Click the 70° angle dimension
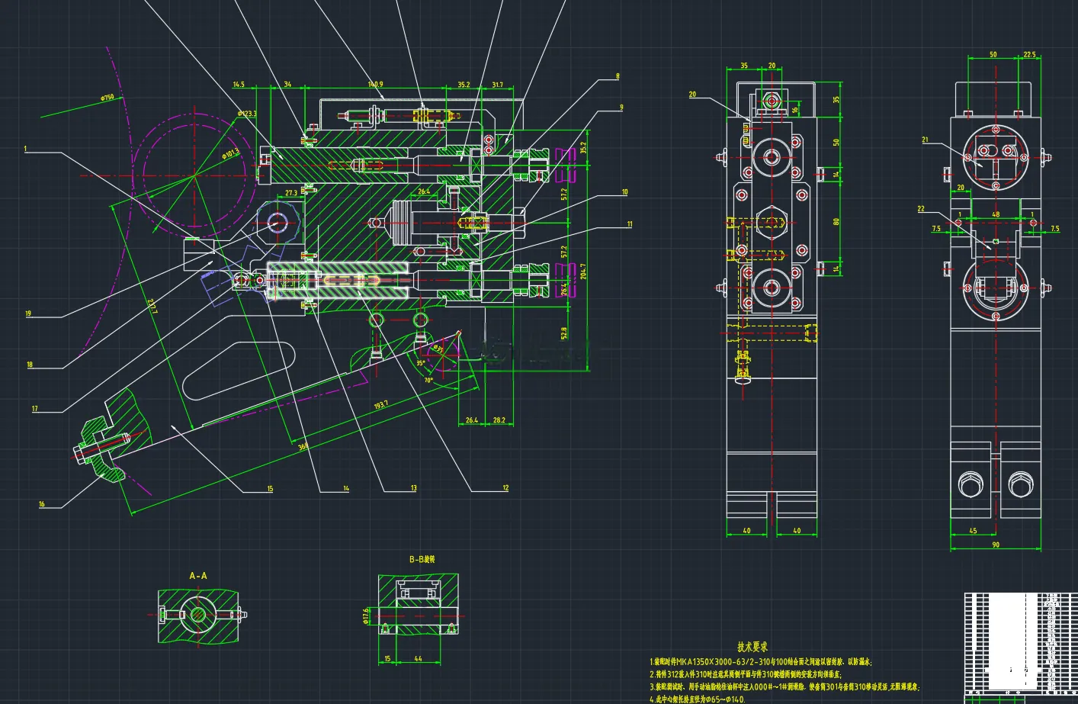Image resolution: width=1078 pixels, height=704 pixels. click(x=428, y=379)
